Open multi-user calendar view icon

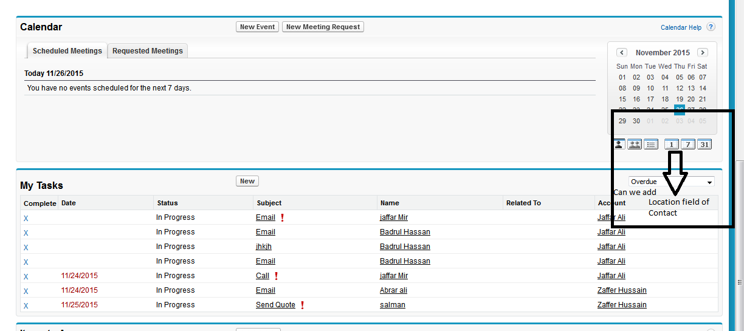click(635, 145)
